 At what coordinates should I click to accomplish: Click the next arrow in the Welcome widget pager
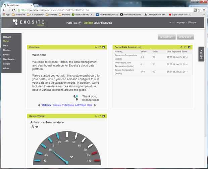pos(95,105)
